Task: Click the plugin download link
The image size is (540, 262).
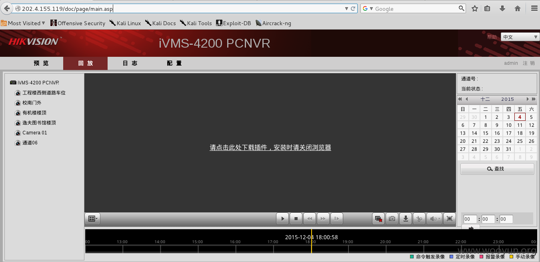Action: coord(270,148)
